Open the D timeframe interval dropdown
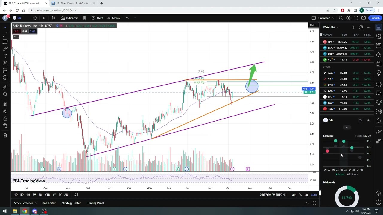This screenshot has height=215, width=383. tap(44, 18)
